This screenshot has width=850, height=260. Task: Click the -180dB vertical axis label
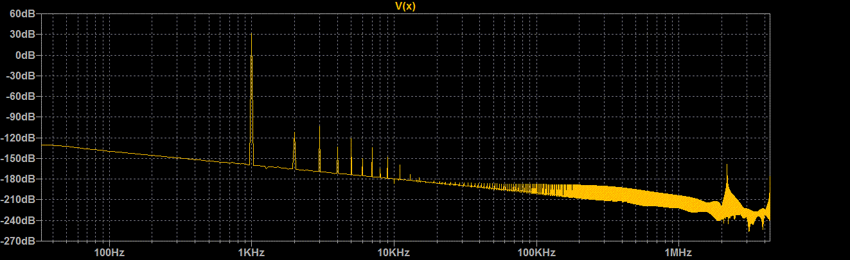click(19, 179)
